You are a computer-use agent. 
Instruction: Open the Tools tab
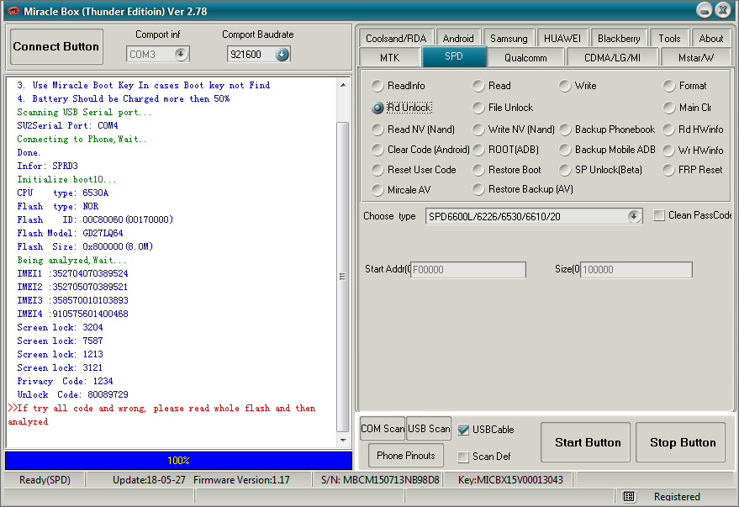pos(669,38)
